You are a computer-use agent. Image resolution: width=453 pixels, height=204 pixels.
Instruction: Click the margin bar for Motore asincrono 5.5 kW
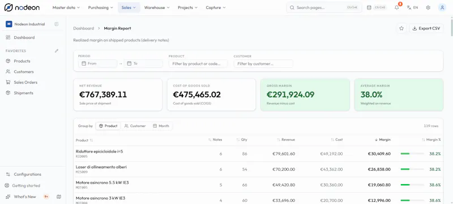[412, 185]
